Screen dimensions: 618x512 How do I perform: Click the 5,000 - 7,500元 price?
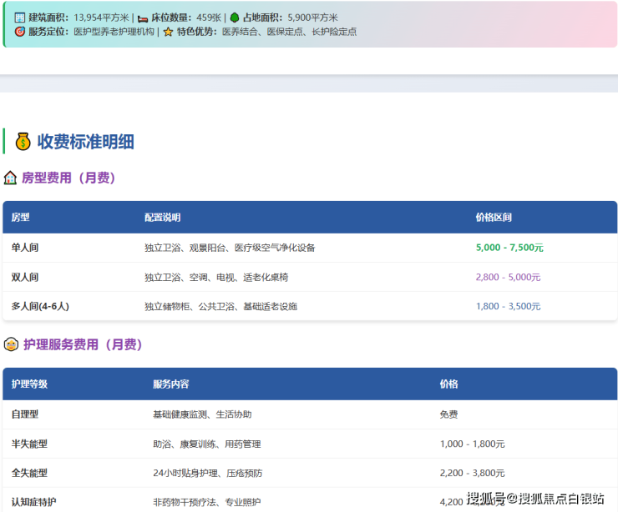coord(509,248)
